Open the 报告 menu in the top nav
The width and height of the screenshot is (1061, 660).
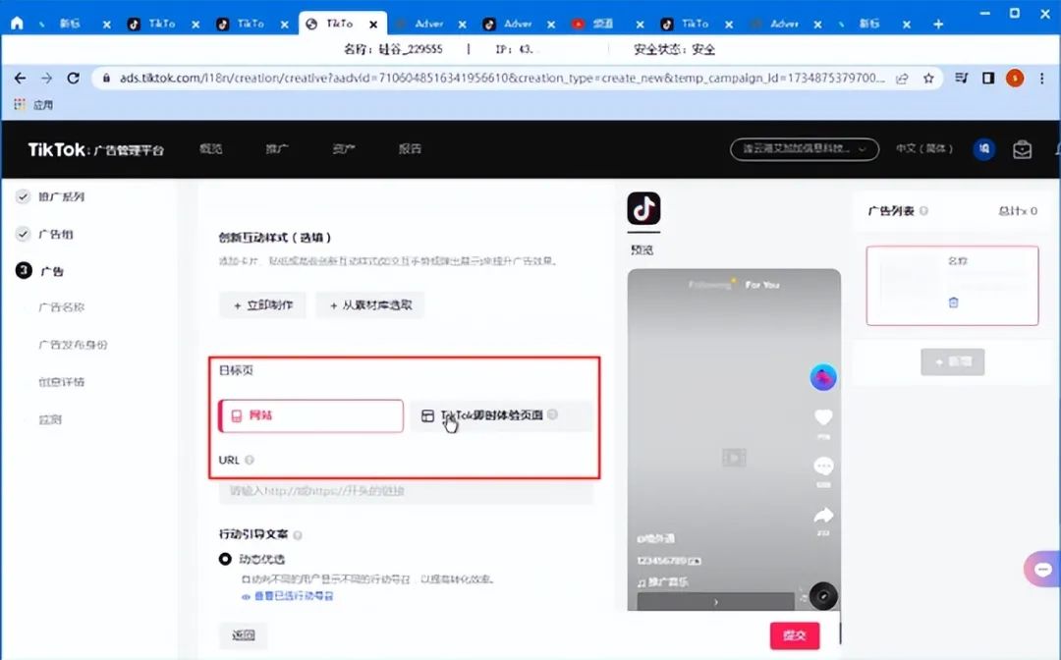[x=410, y=148]
